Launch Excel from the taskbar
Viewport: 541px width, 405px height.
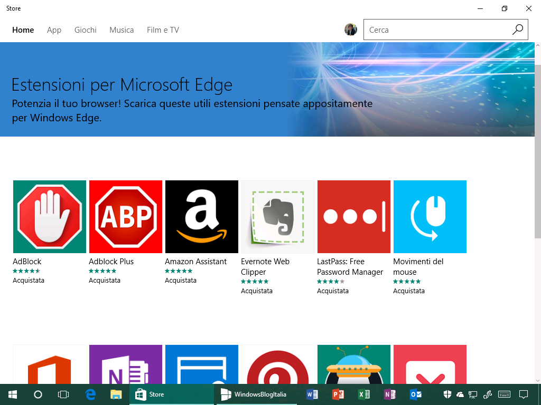tap(363, 394)
